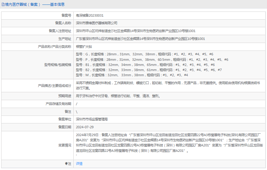Select production address starting with 广东省深圳市坪山区坑梓街道
This screenshot has height=170, width=267.
coord(140,39)
